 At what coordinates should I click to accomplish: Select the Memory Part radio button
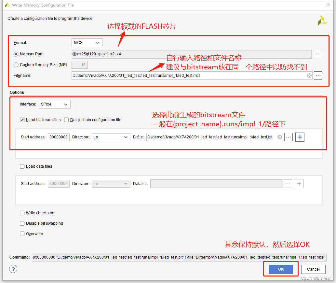coord(16,54)
